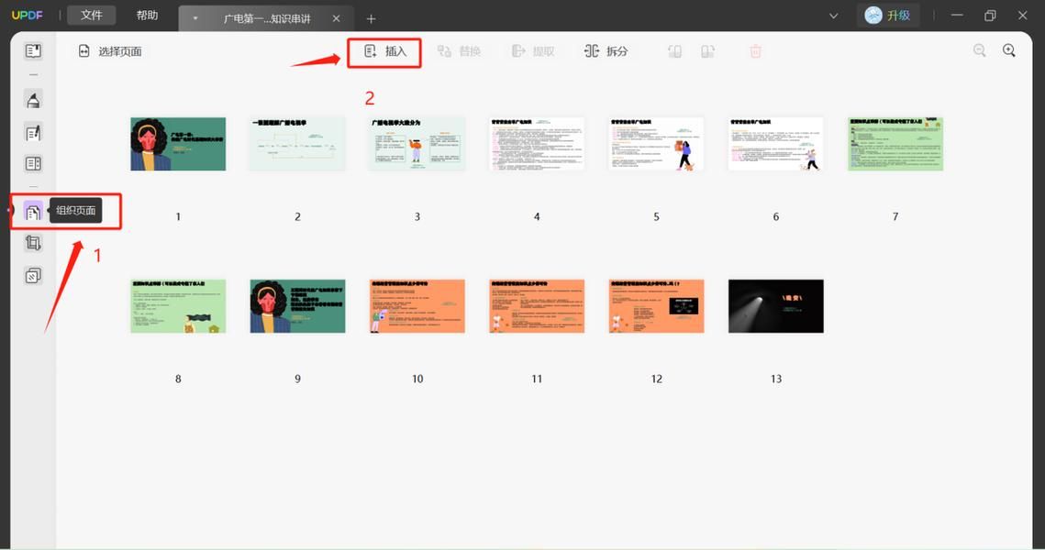The height and width of the screenshot is (550, 1045).
Task: Open the 帮助 menu
Action: pyautogui.click(x=147, y=16)
